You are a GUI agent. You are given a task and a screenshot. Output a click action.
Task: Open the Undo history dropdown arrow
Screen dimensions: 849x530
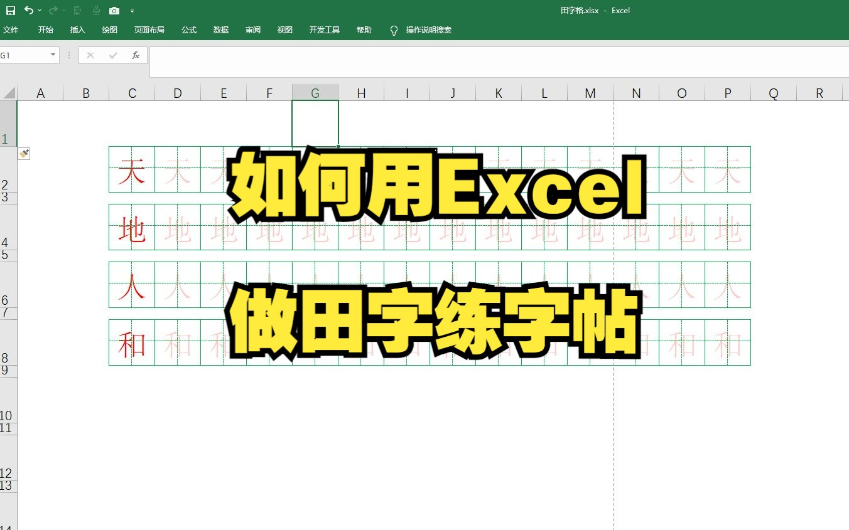40,11
